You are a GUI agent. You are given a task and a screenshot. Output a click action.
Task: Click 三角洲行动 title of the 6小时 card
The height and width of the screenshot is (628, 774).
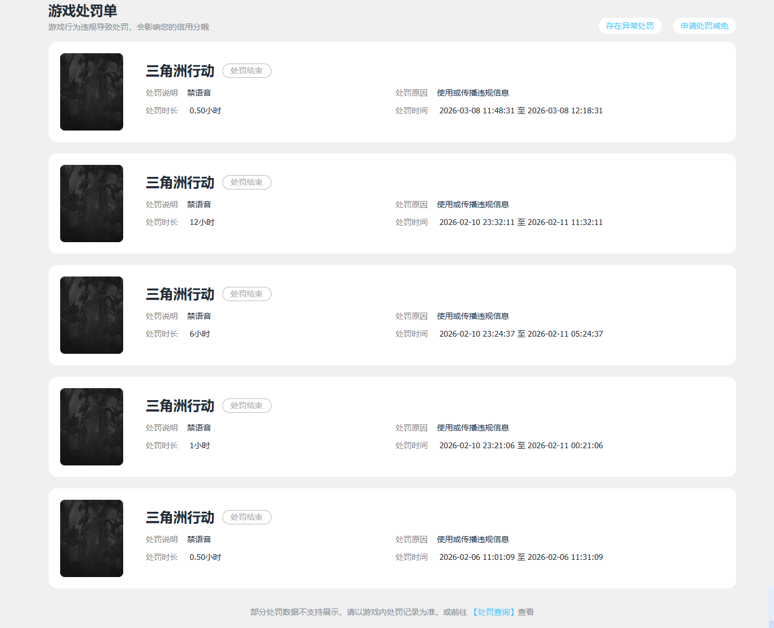(180, 294)
